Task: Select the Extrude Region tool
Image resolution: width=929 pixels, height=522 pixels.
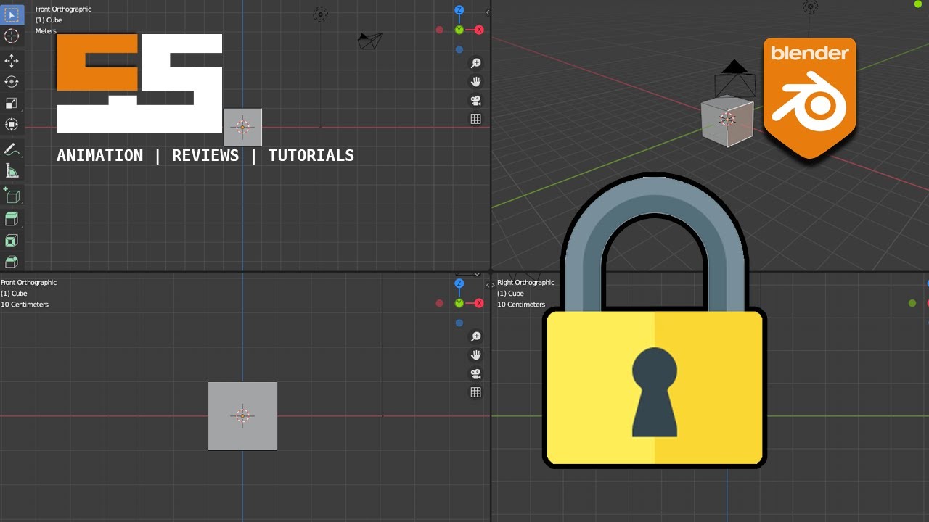Action: pos(12,219)
